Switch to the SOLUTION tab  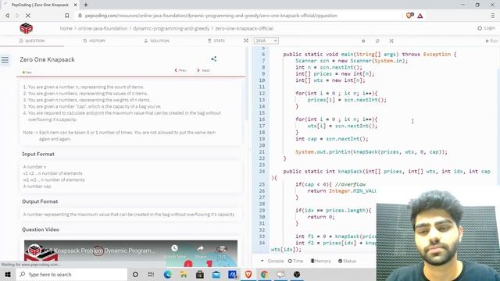click(156, 41)
